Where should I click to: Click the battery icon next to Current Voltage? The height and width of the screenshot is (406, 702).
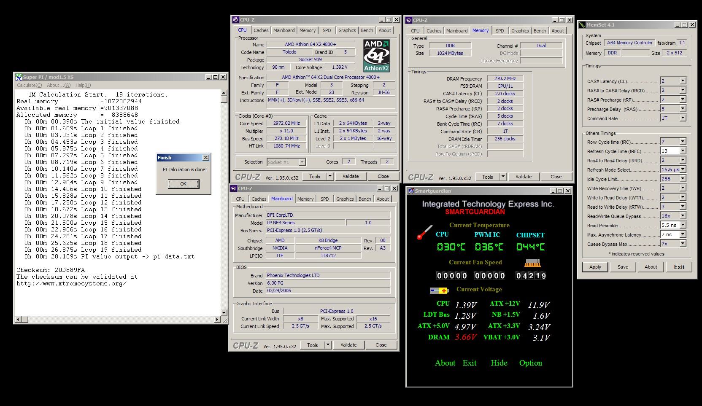click(x=439, y=290)
